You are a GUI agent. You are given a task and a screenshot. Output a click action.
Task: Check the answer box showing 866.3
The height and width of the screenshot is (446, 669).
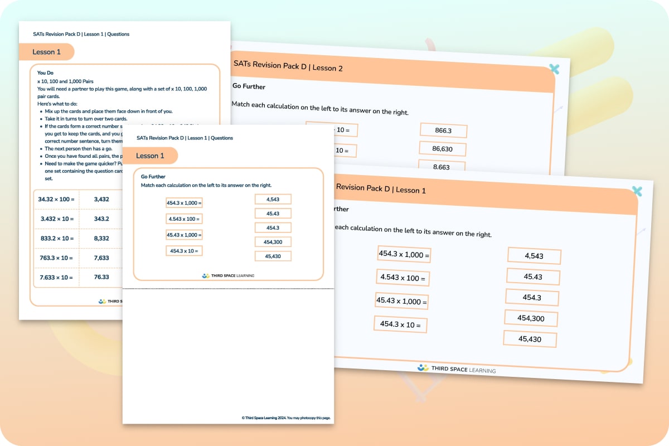pyautogui.click(x=443, y=130)
